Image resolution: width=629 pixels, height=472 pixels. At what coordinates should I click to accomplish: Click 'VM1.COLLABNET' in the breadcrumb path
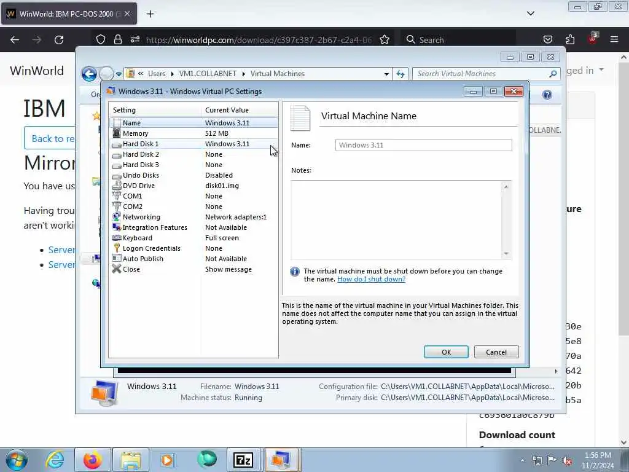coord(208,74)
